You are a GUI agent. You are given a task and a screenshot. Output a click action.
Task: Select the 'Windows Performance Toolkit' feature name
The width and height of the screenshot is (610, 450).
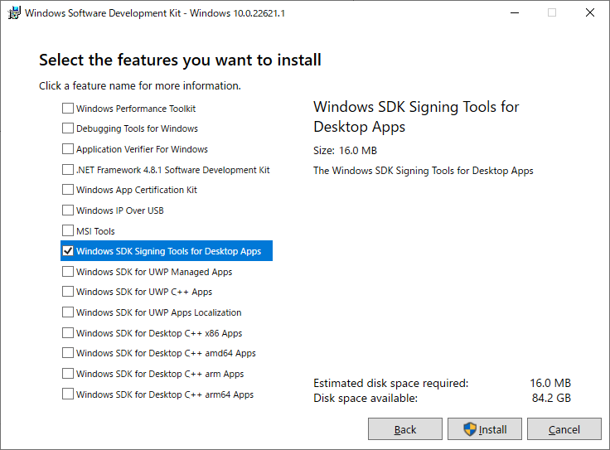(x=136, y=109)
